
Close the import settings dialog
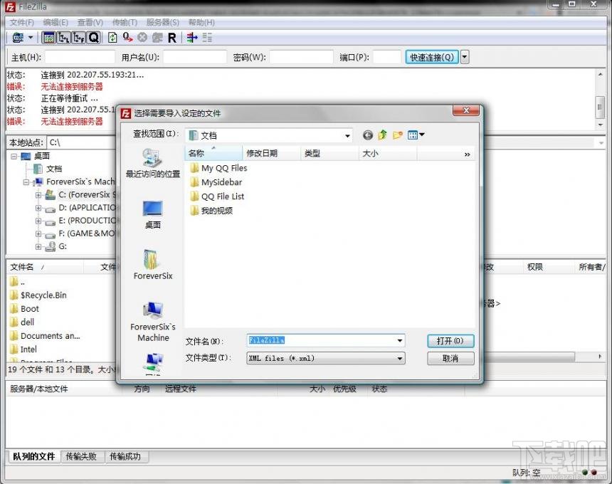(x=465, y=110)
